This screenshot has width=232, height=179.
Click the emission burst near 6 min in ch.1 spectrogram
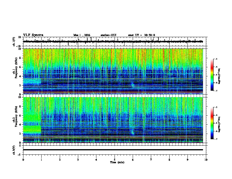click(133, 85)
